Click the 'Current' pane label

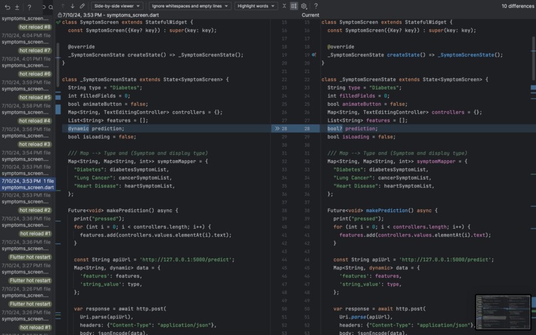point(310,15)
